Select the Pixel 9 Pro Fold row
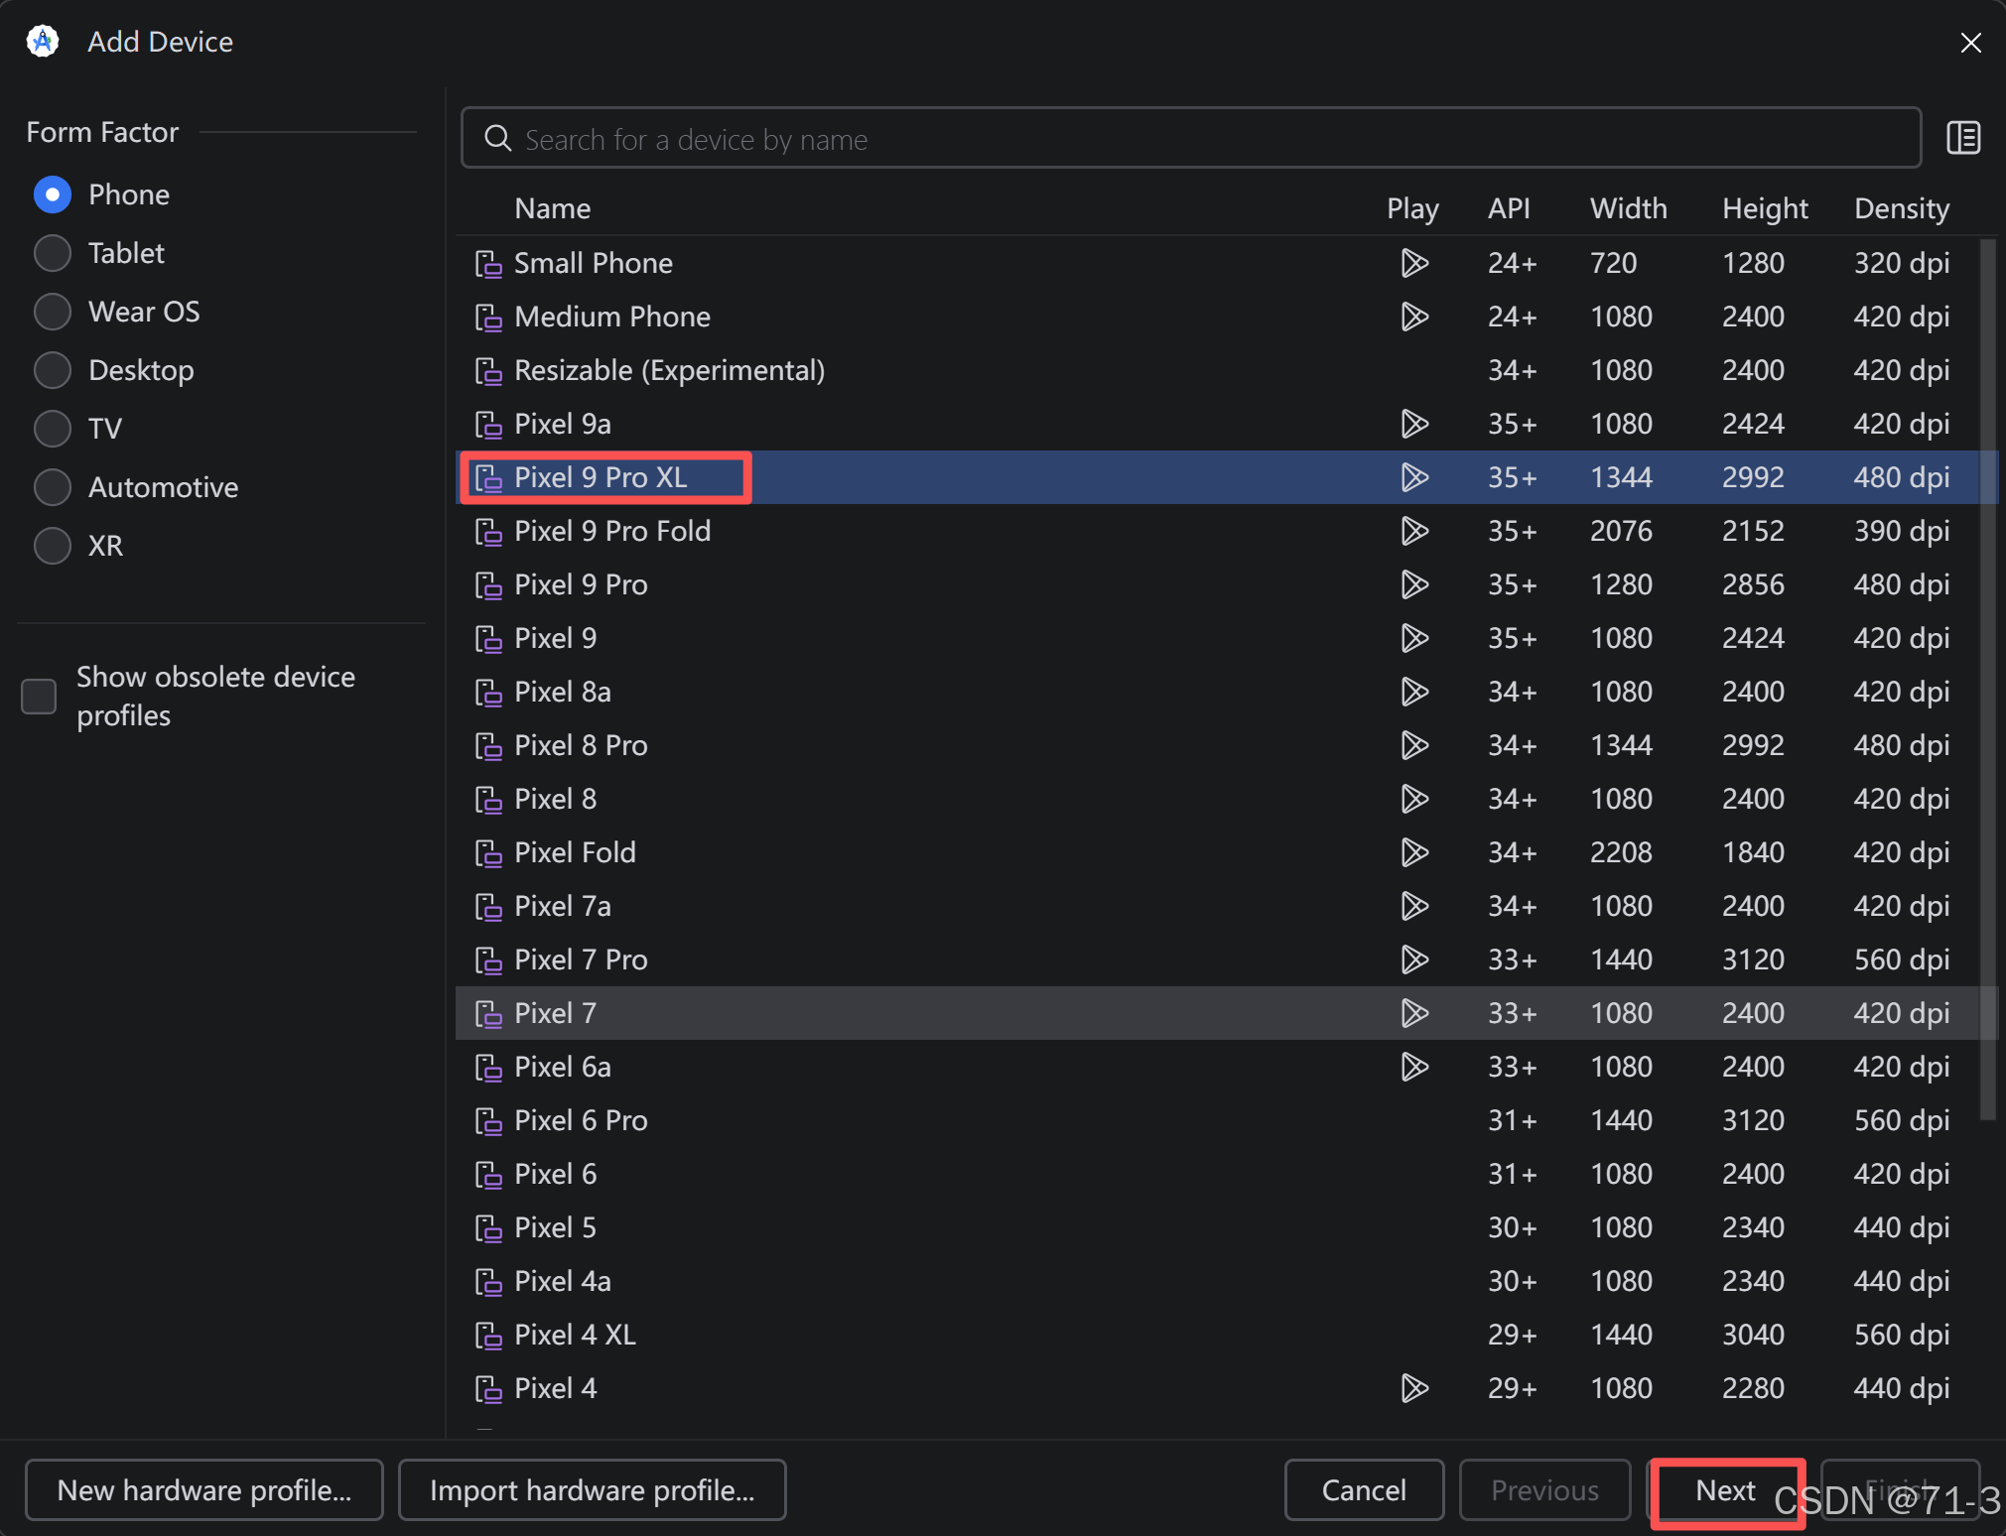Screen dimensions: 2006x1536 pyautogui.click(x=611, y=532)
